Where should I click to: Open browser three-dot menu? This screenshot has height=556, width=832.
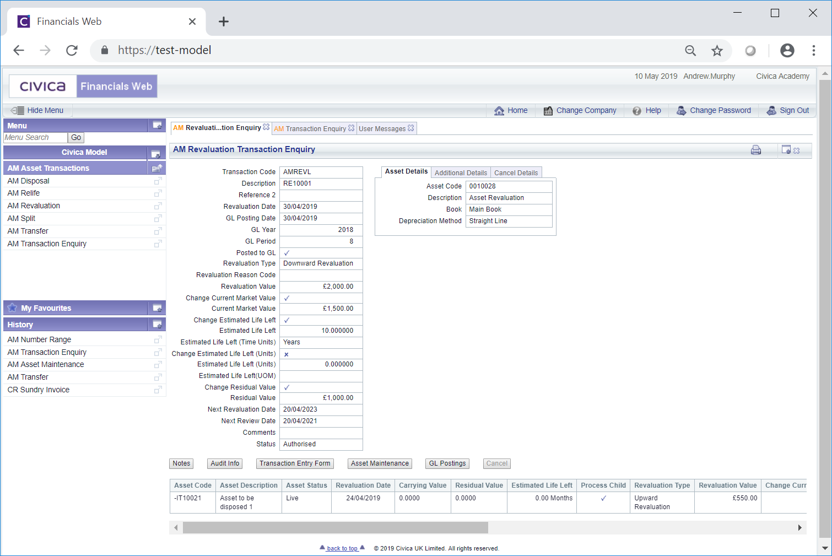coord(814,51)
